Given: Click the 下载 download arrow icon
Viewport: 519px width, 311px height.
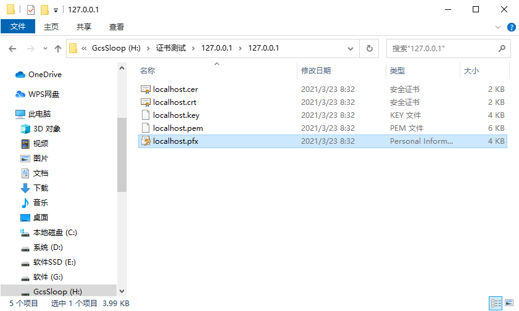Looking at the screenshot, I should coord(25,188).
